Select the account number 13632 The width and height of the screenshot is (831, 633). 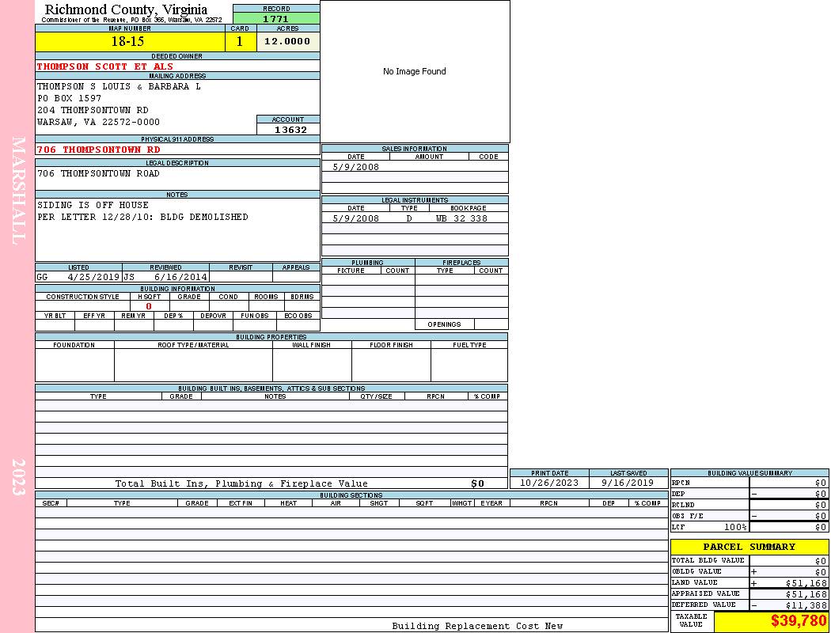tap(290, 129)
